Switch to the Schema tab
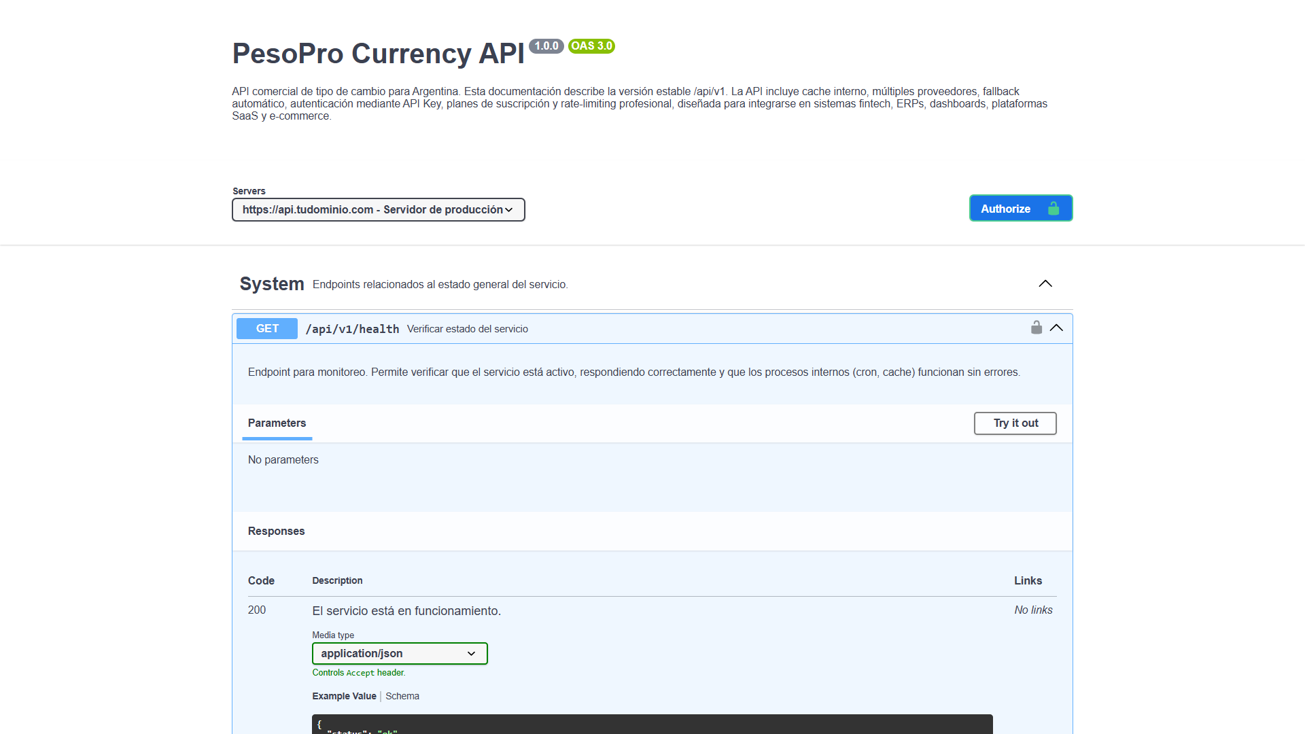Screen dimensions: 1305x734 (402, 696)
